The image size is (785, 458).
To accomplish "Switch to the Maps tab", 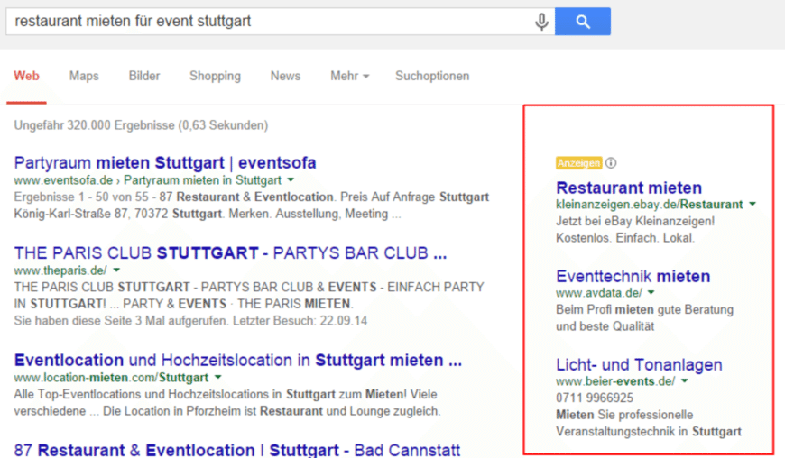I will pyautogui.click(x=84, y=76).
